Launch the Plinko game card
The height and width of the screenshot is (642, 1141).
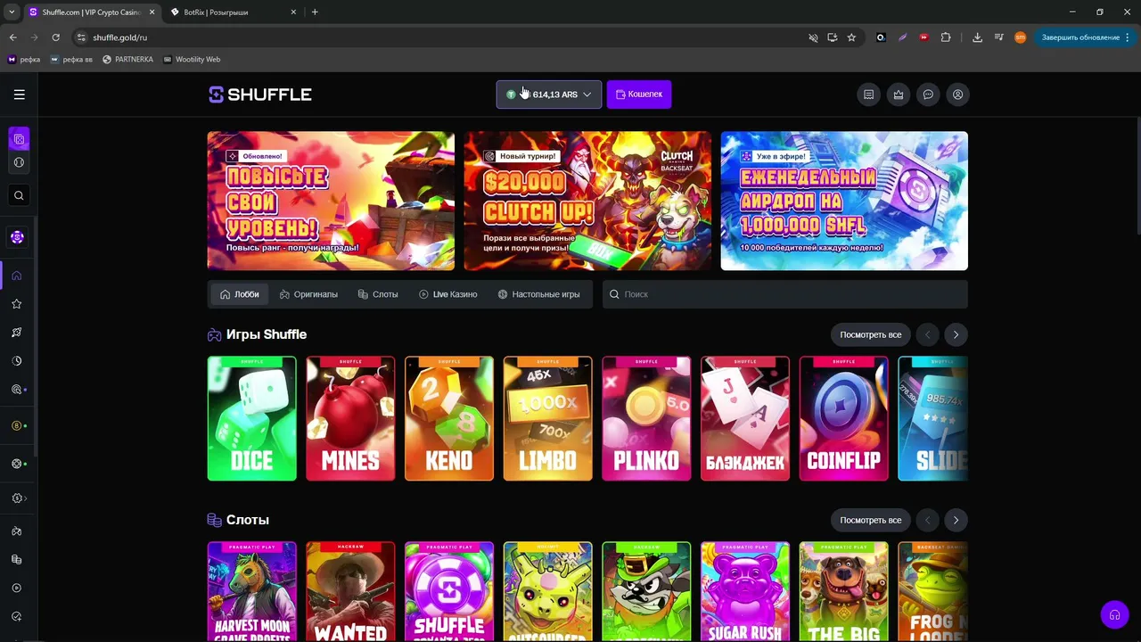(x=646, y=418)
